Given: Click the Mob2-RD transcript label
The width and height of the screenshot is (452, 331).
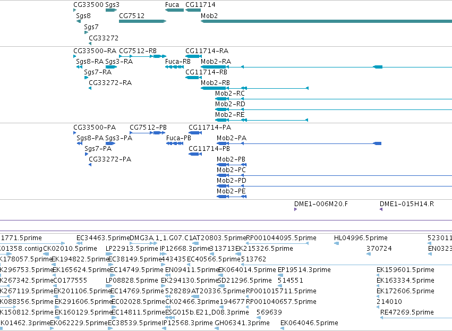Looking at the screenshot, I should point(230,104).
